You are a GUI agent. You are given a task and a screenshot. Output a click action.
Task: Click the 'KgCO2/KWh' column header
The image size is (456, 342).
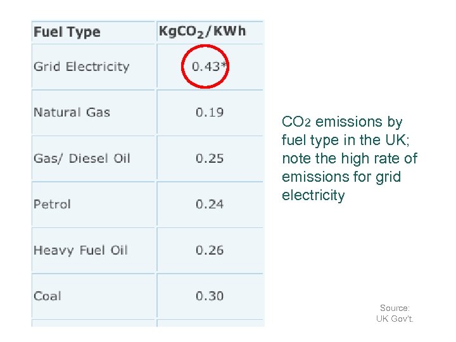coord(202,32)
